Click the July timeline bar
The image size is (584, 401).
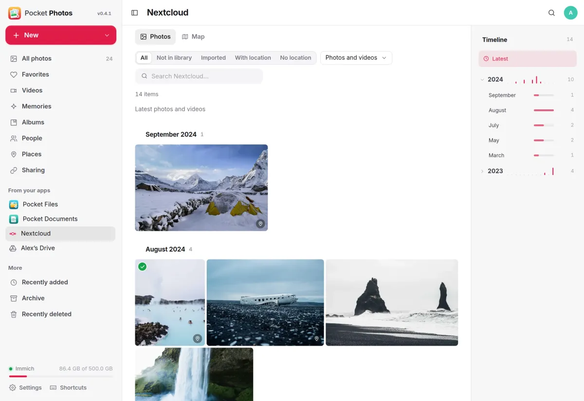click(544, 125)
